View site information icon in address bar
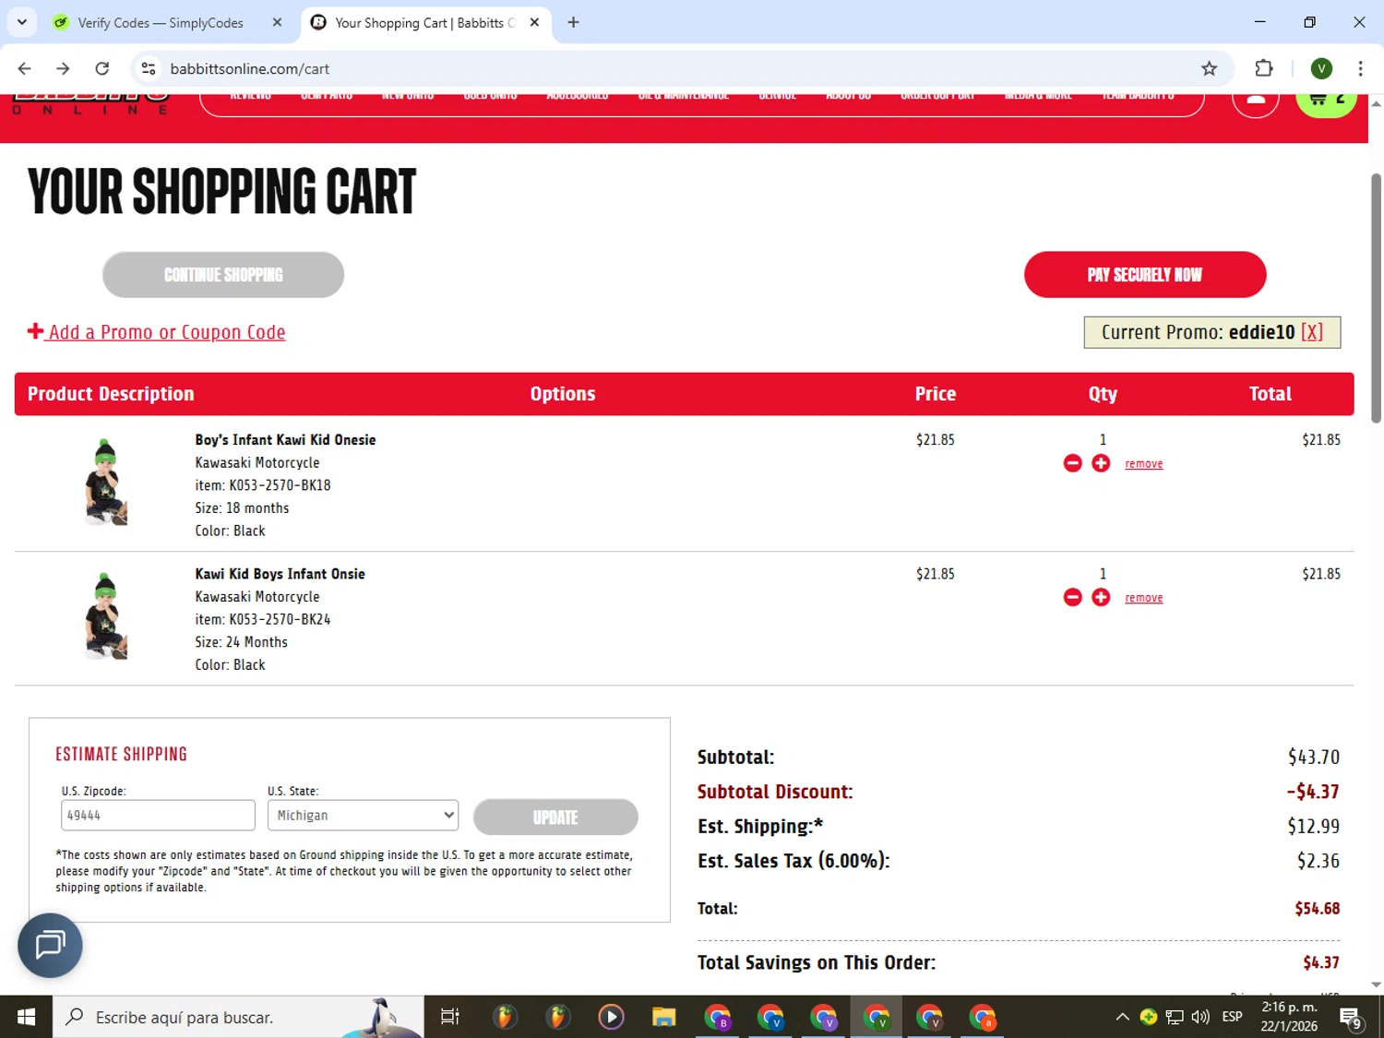 click(149, 68)
